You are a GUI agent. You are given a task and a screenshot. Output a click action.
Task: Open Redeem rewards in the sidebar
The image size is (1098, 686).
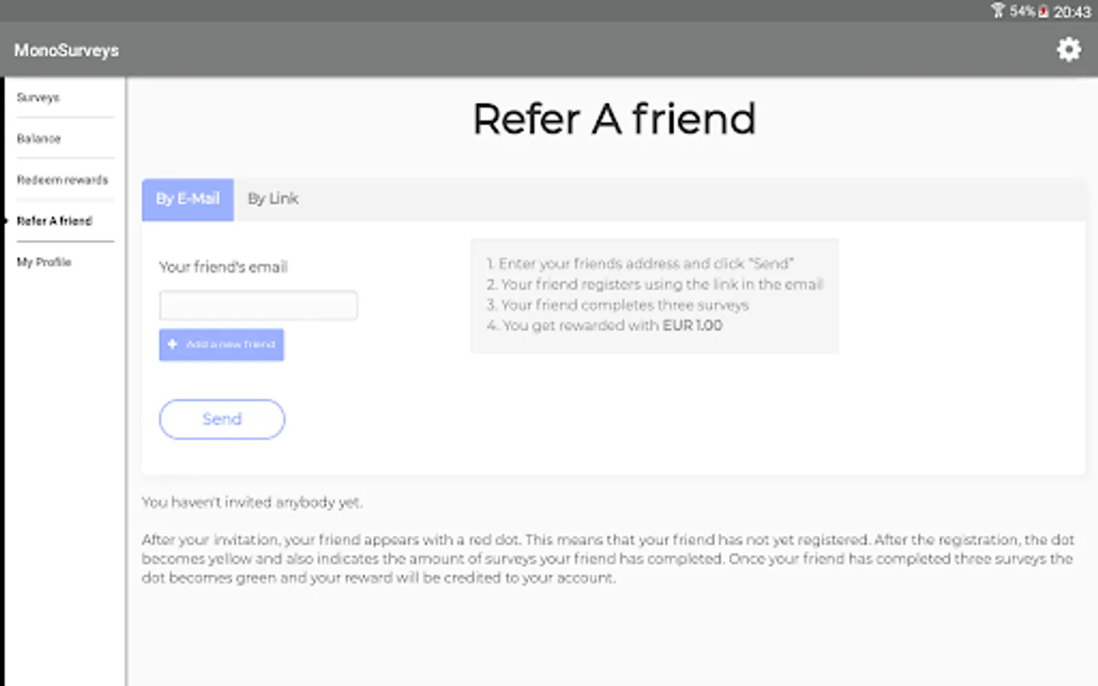(63, 180)
